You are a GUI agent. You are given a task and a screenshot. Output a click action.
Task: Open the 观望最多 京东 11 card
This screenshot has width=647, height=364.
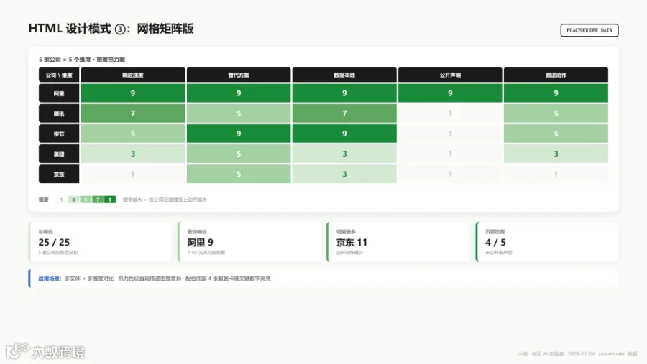tap(398, 242)
